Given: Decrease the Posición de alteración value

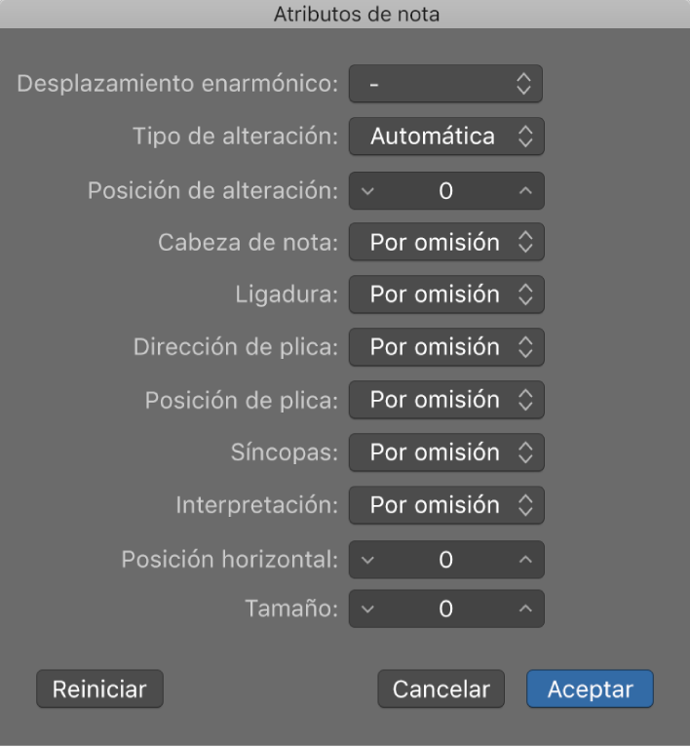Looking at the screenshot, I should click(367, 191).
